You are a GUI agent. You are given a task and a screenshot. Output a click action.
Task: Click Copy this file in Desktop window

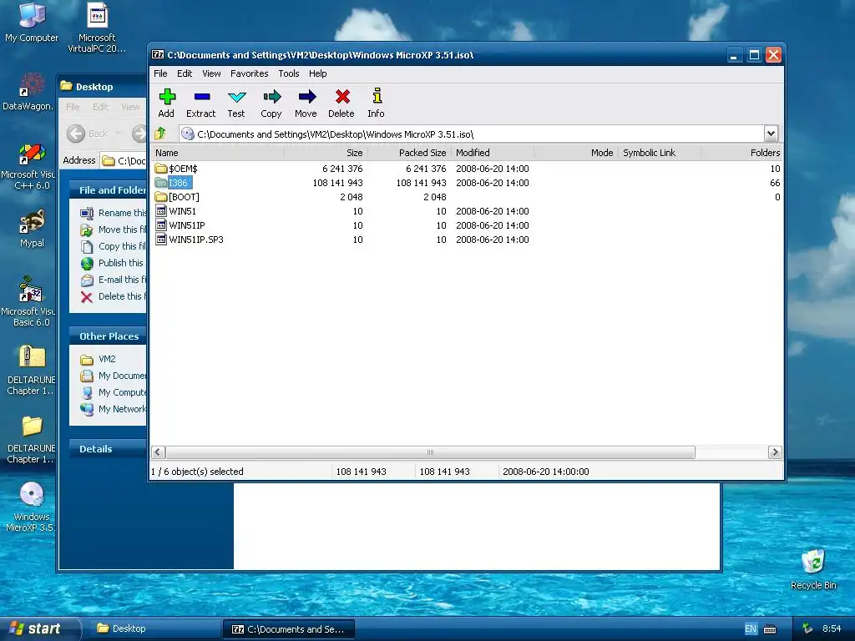pos(114,246)
